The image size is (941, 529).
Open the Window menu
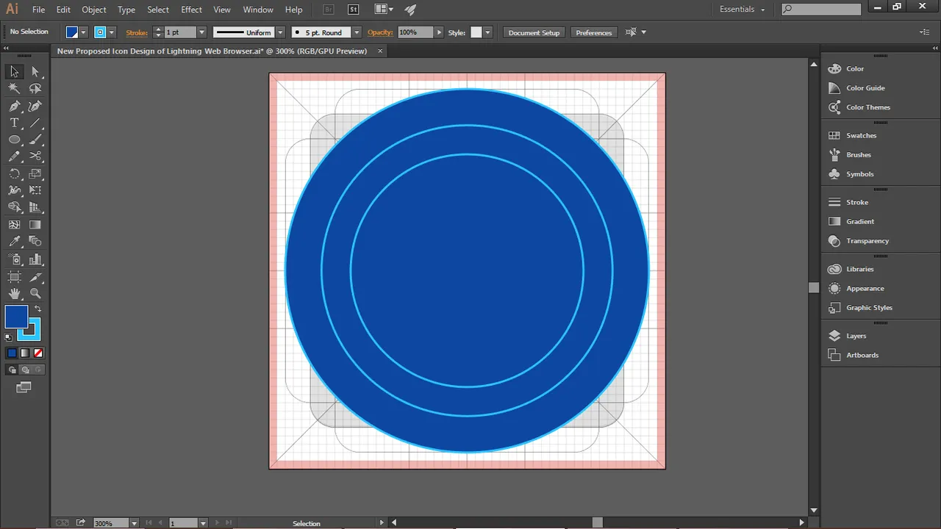(258, 10)
